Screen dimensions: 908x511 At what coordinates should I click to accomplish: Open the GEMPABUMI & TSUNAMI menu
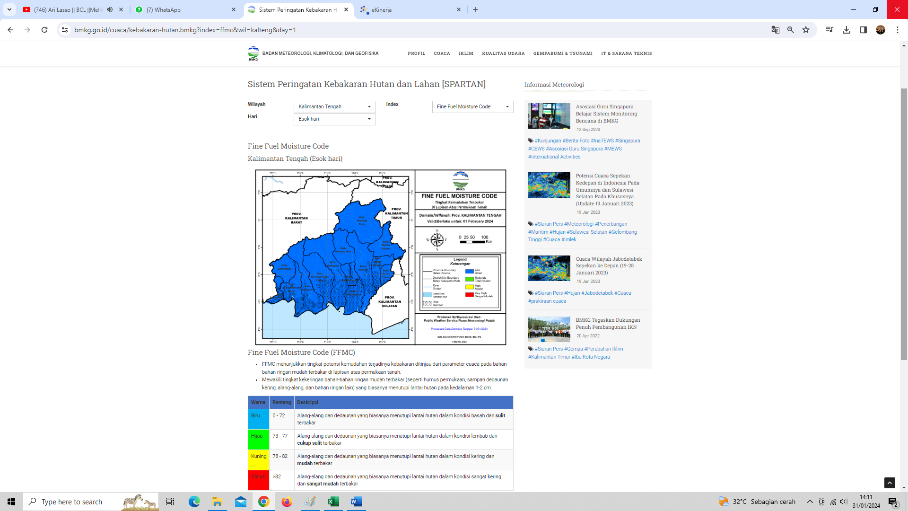[x=563, y=53]
